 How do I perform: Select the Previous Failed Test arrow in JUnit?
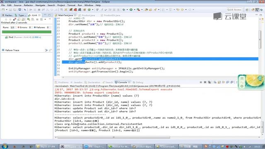10,19
